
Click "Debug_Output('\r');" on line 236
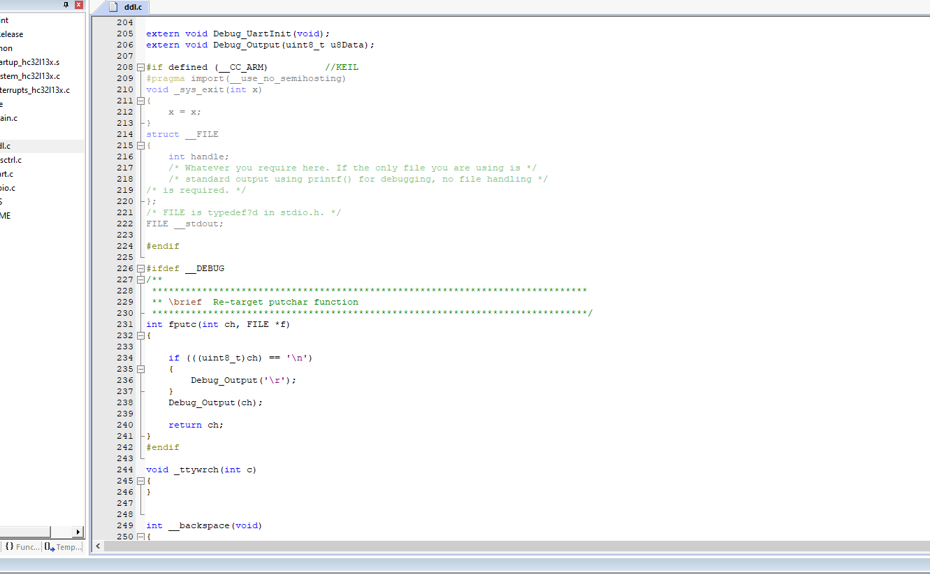point(244,380)
